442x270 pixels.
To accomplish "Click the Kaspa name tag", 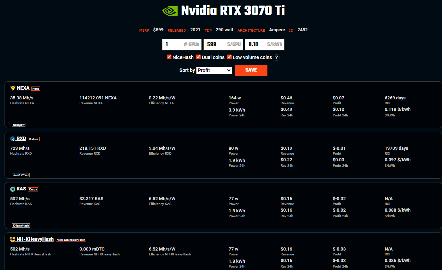I will point(33,189).
